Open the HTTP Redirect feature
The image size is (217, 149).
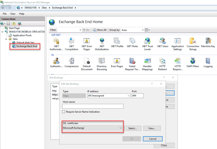(162, 64)
